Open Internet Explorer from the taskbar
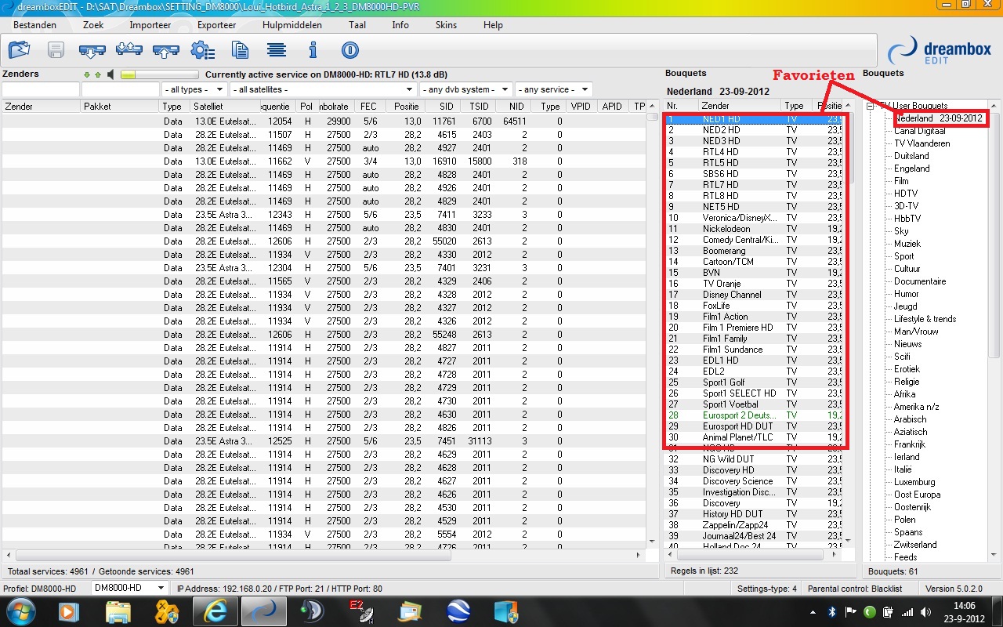This screenshot has width=1003, height=627. [215, 611]
